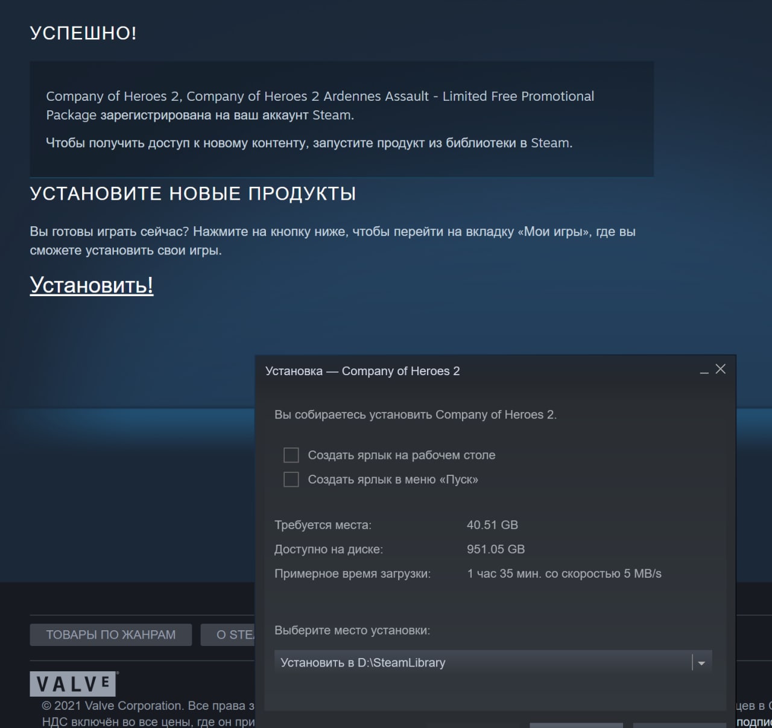Click the install dialog title bar
The width and height of the screenshot is (772, 728).
click(482, 371)
